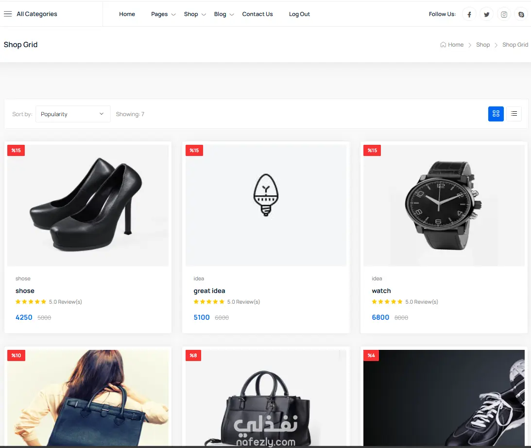This screenshot has width=531, height=448.
Task: Switch to list view layout
Action: pos(514,114)
